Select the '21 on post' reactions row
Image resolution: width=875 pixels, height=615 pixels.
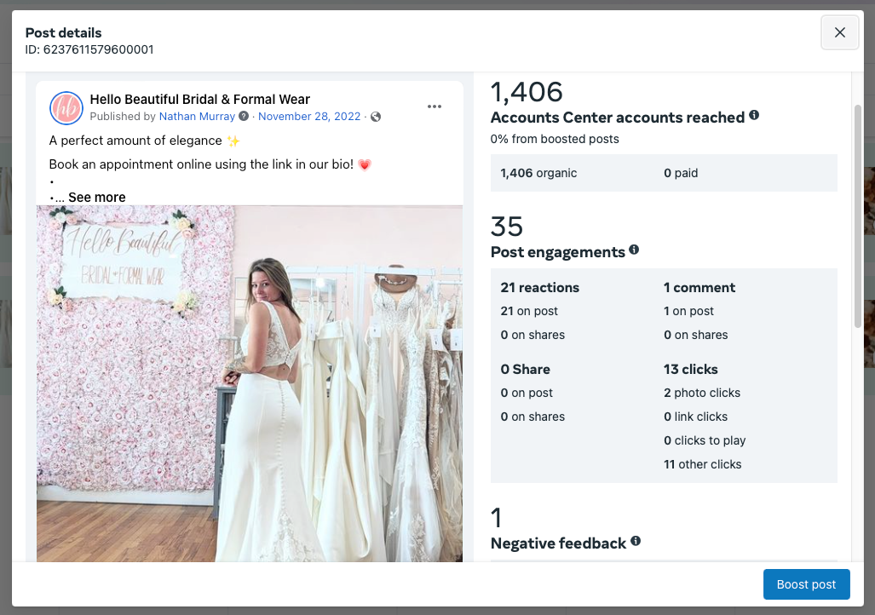pos(529,312)
